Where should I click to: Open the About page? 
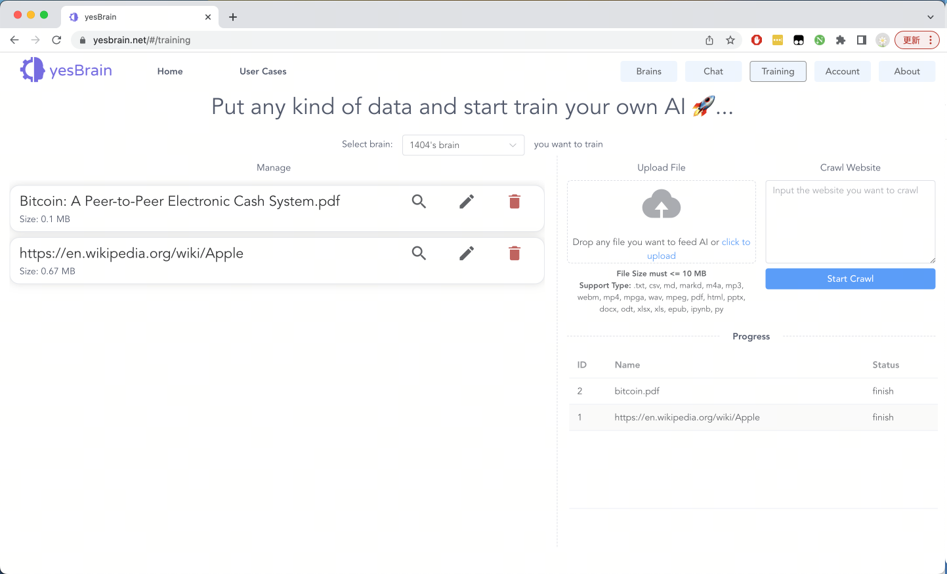coord(907,71)
